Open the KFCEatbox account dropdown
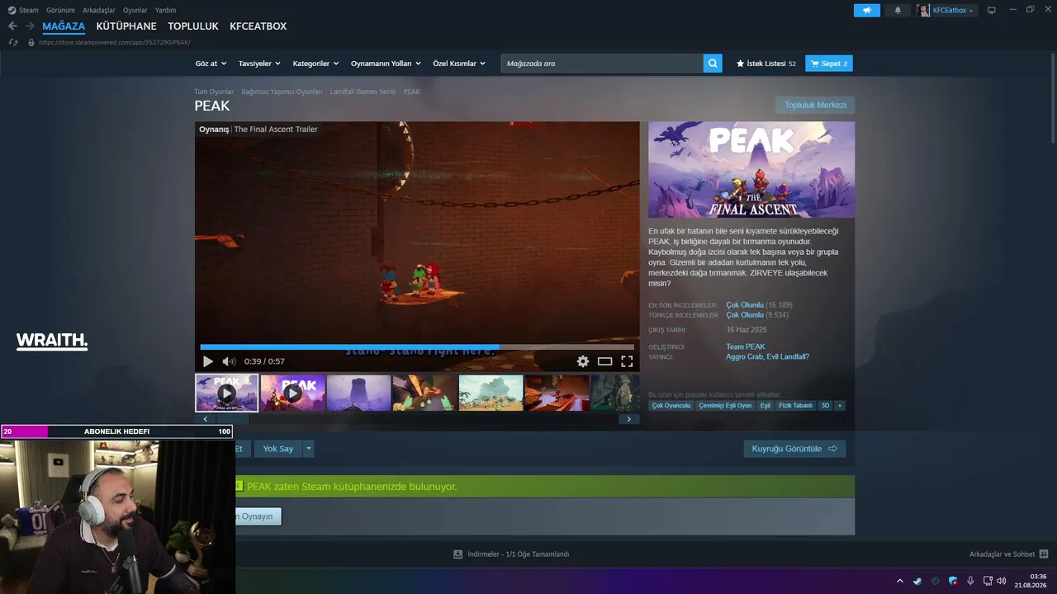The width and height of the screenshot is (1057, 594). 946,10
